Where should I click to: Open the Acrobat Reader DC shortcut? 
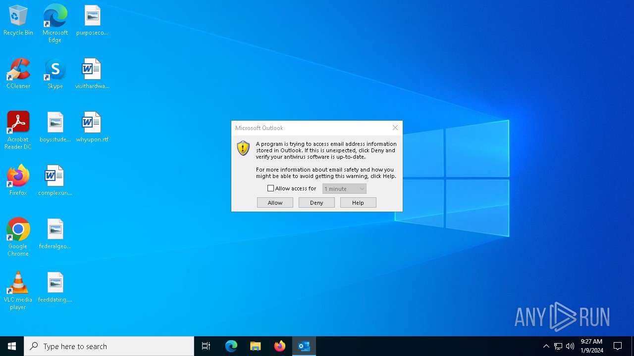(x=18, y=131)
